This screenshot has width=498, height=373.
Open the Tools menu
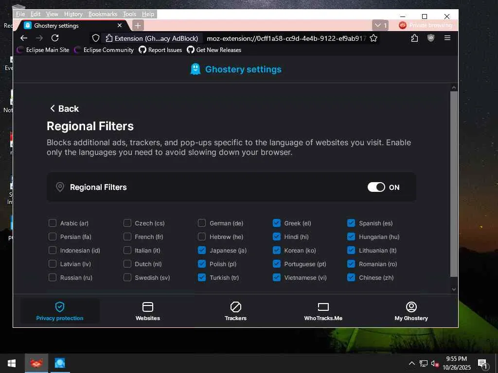pos(129,14)
